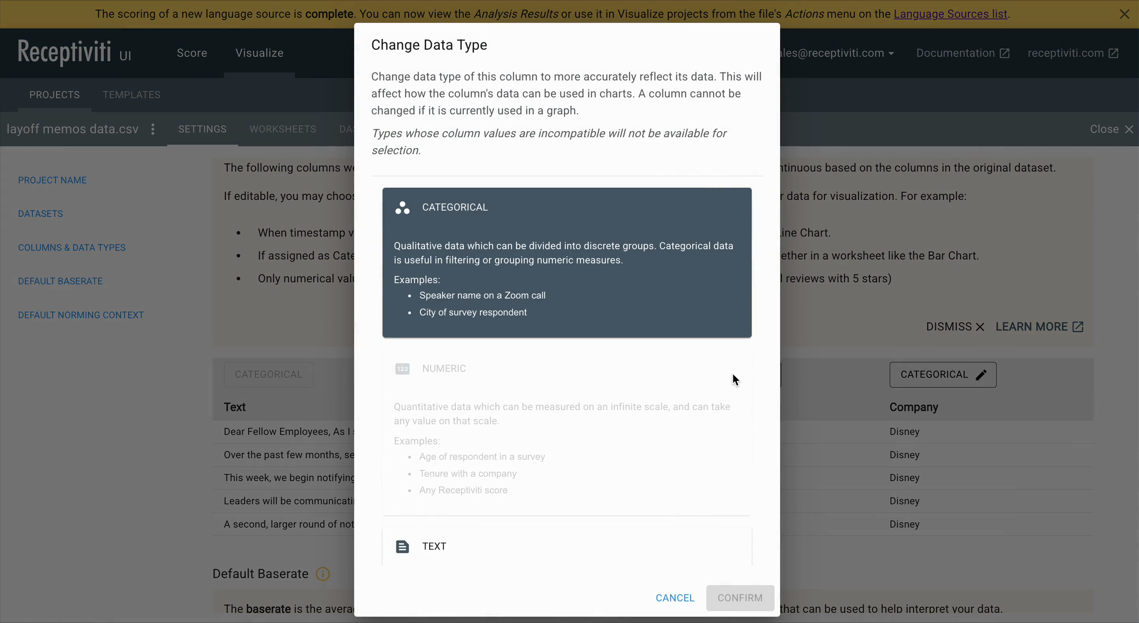This screenshot has height=623, width=1139.
Task: Edit the Company column's Categorical data type
Action: (981, 374)
